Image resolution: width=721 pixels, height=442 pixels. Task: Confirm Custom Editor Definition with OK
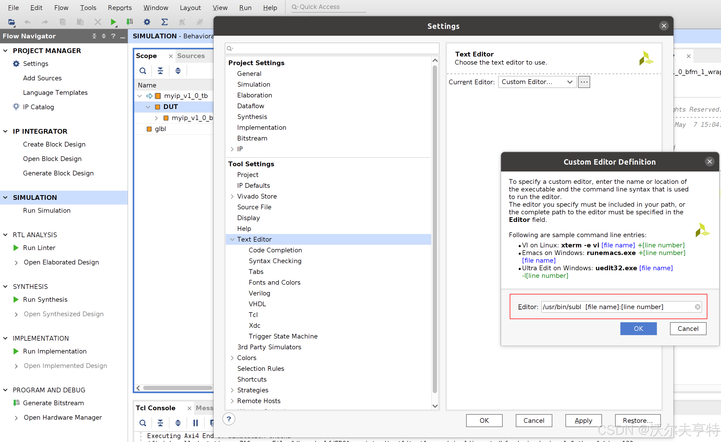click(x=638, y=329)
